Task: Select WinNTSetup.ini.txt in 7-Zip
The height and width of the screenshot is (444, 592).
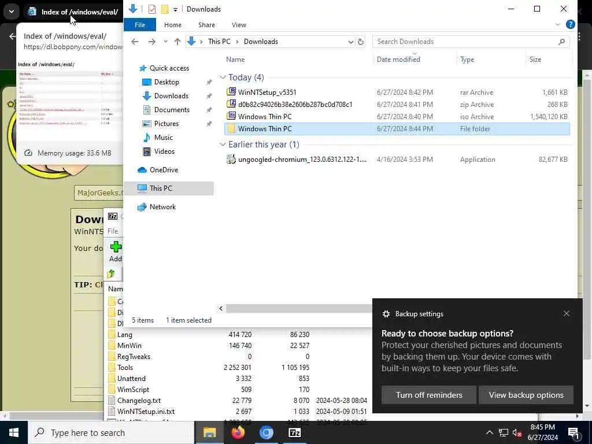Action: pos(146,412)
